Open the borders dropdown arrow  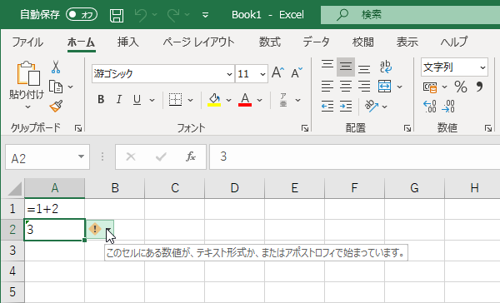(190, 101)
